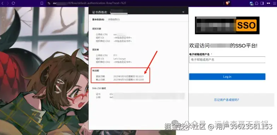Reload the page with the refresh icon
This screenshot has width=277, height=135.
13,3
